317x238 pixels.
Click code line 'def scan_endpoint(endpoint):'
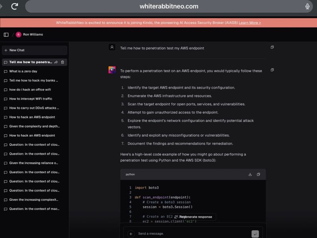pos(162,197)
